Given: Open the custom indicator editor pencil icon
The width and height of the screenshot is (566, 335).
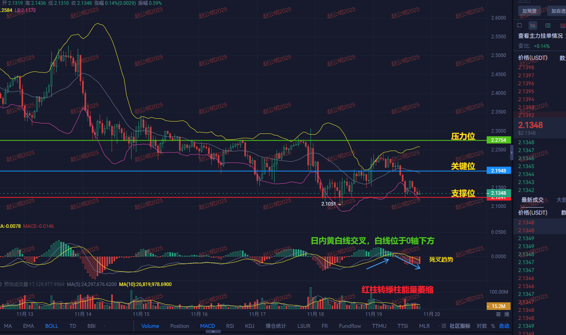Looking at the screenshot, I should [x=444, y=326].
